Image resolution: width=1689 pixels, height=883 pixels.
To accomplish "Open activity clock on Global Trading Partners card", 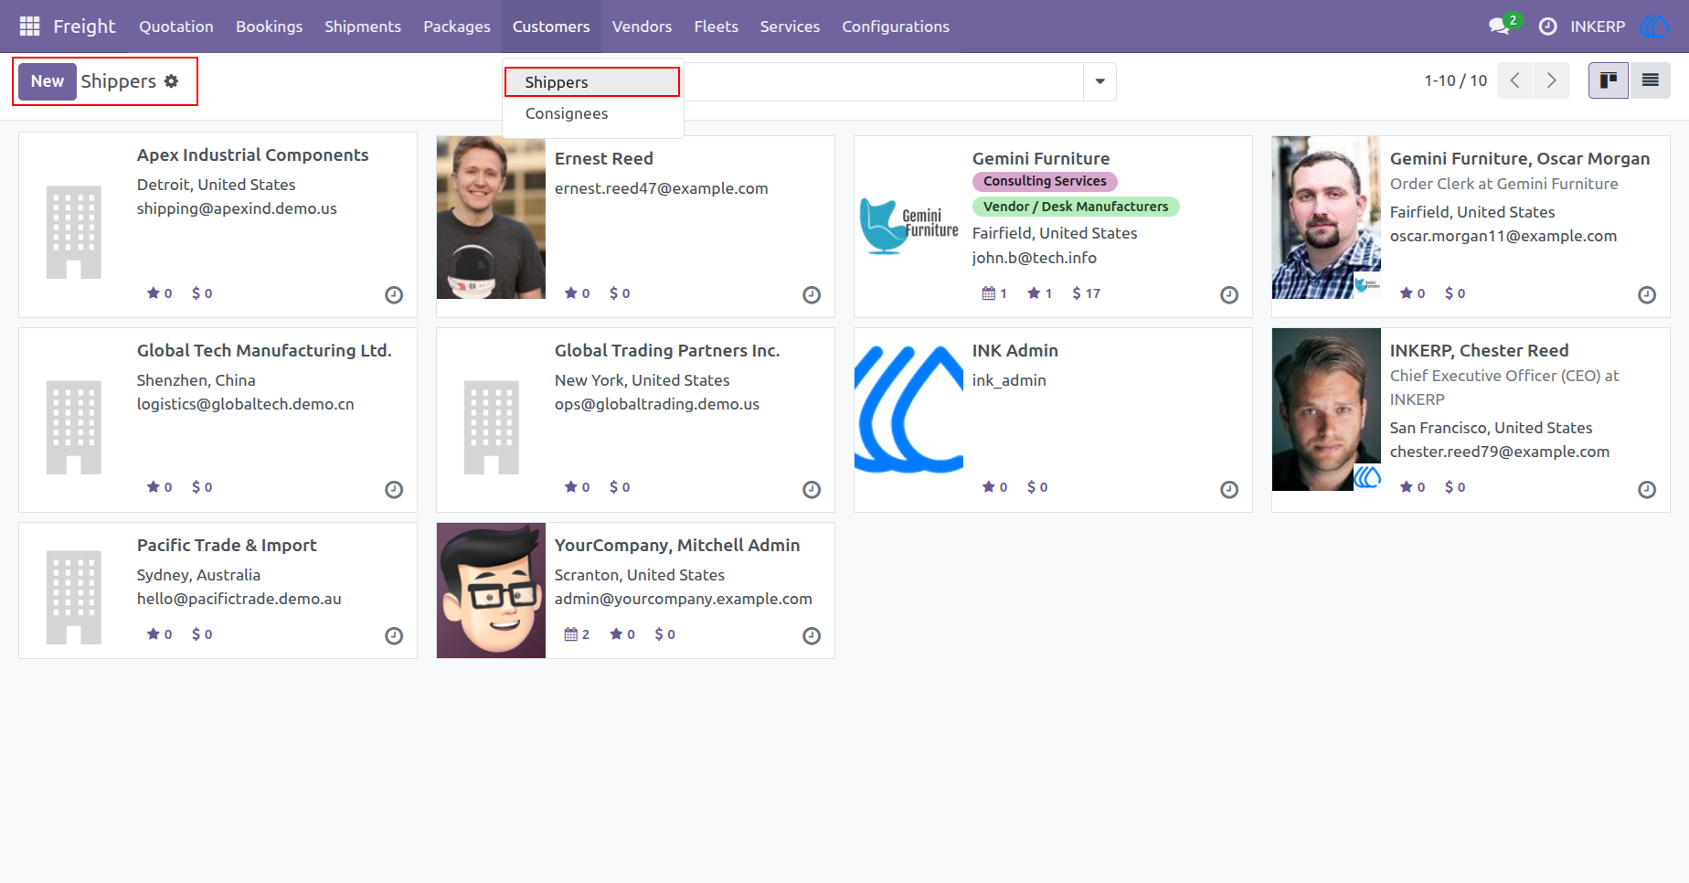I will (812, 489).
